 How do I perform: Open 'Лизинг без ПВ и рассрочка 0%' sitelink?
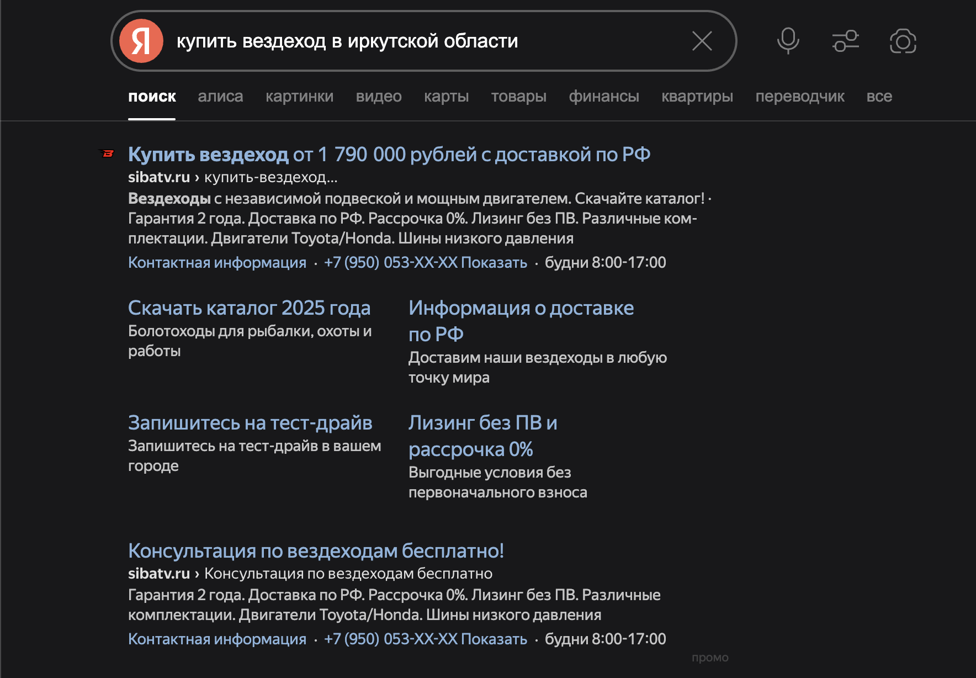[483, 436]
